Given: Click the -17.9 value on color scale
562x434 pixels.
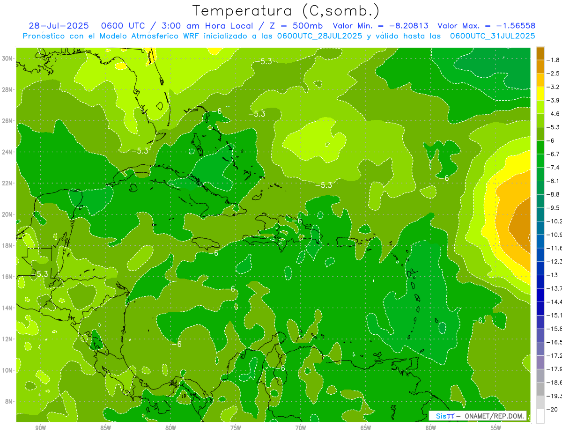Looking at the screenshot, I should tap(554, 368).
